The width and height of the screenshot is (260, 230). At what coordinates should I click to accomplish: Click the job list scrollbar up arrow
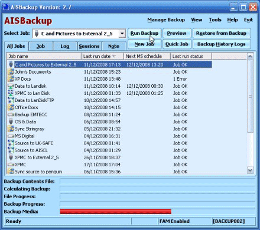250,57
